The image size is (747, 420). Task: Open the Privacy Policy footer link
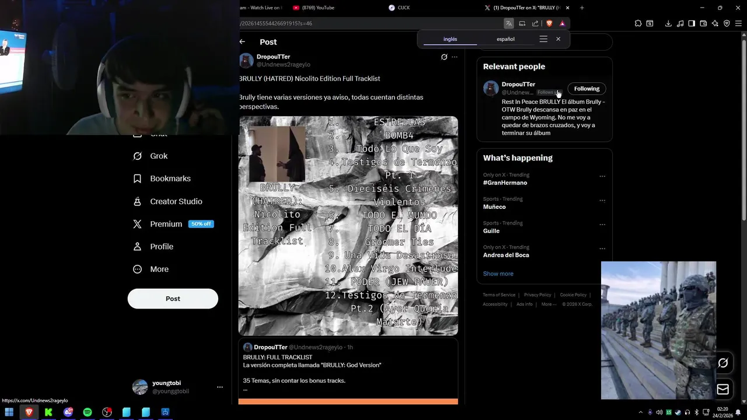pos(537,295)
